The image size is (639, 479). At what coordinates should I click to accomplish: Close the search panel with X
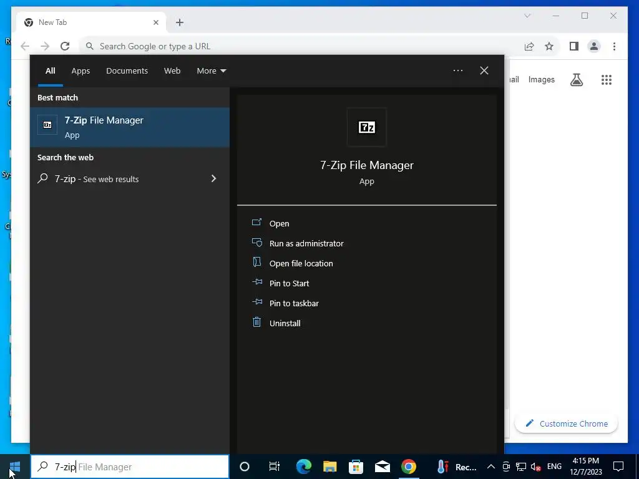[484, 71]
